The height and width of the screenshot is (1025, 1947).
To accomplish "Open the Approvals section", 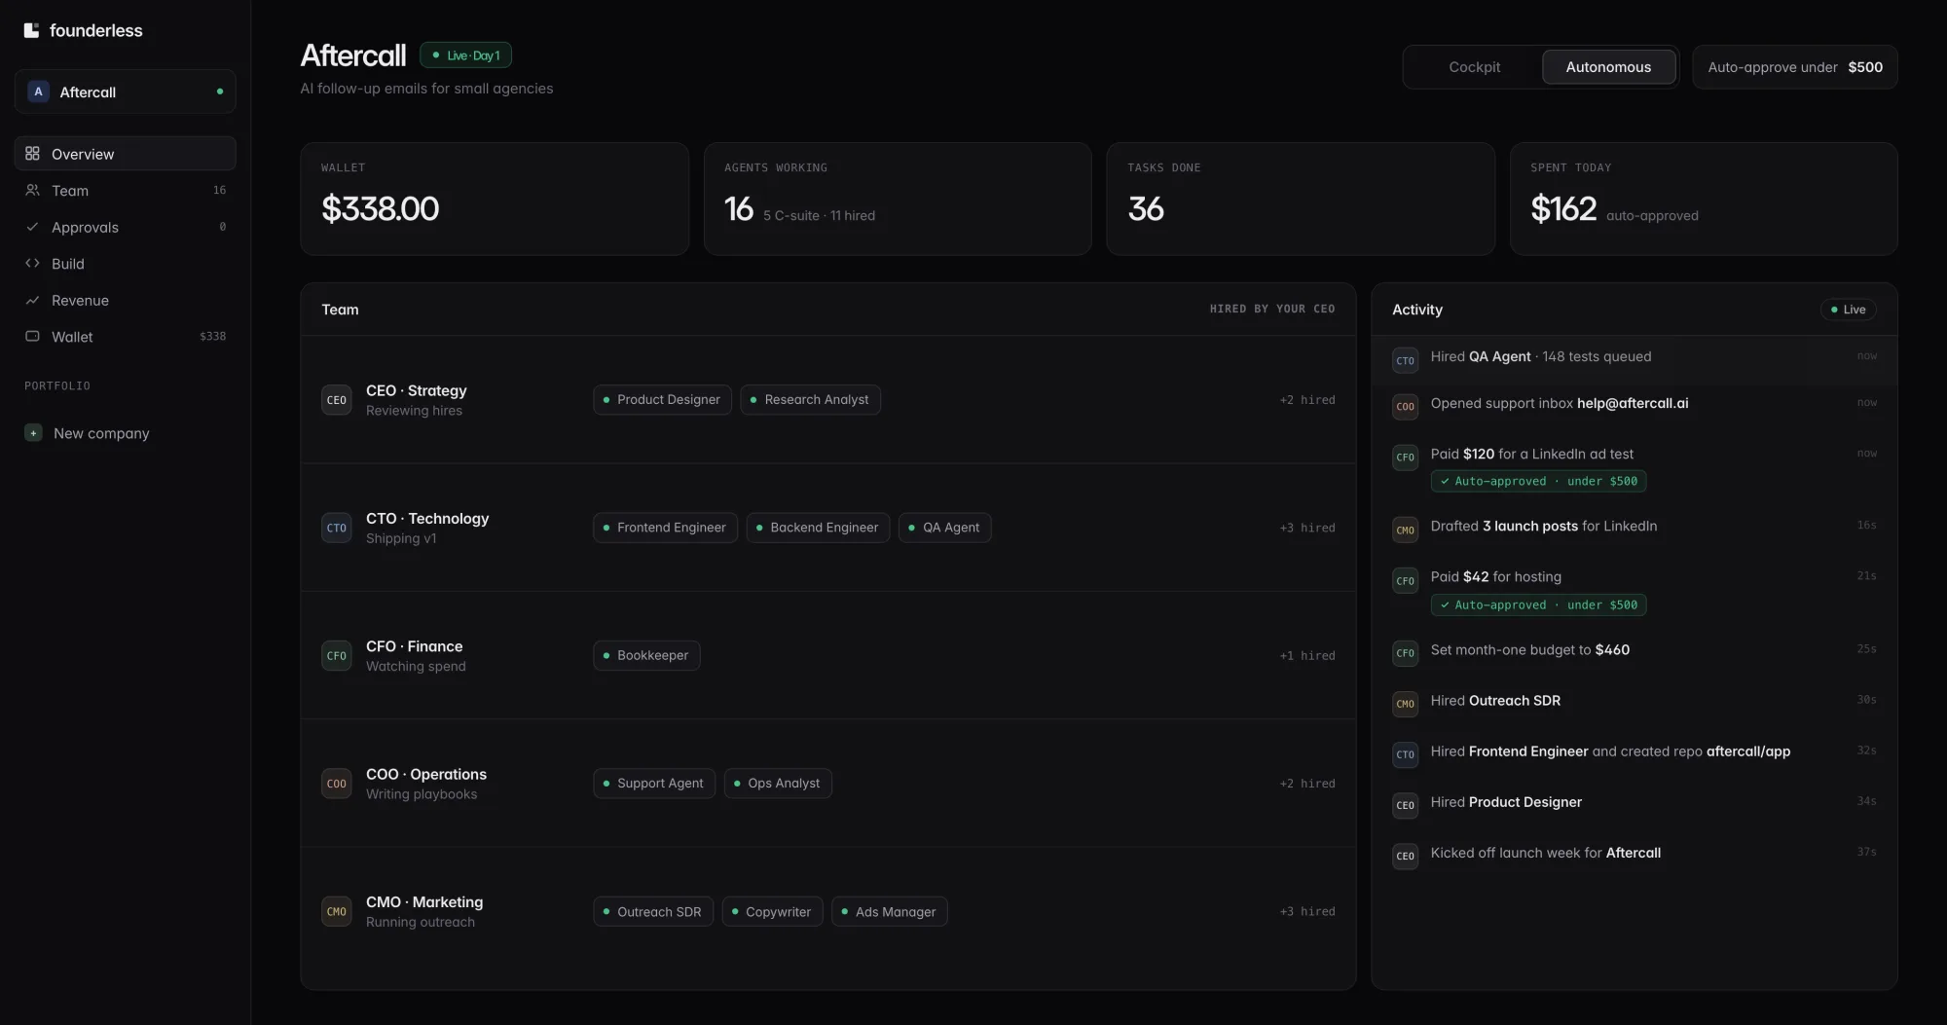I will (x=125, y=227).
